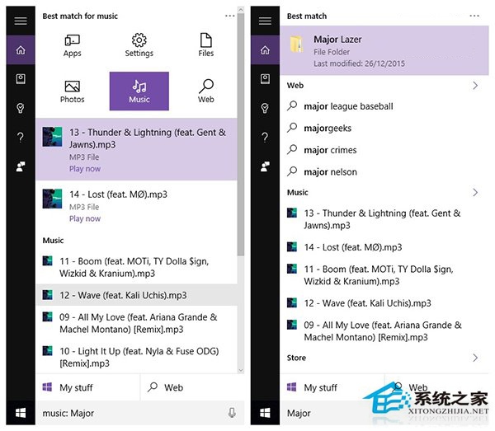Open 12 - Wave mp3 in left panel
495x431 pixels.
point(137,295)
